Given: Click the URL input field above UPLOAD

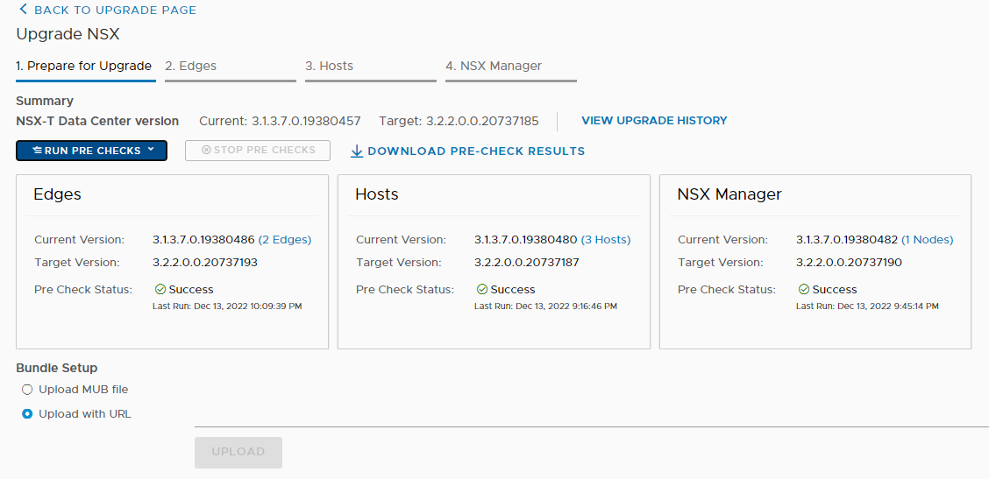Looking at the screenshot, I should pyautogui.click(x=592, y=417).
